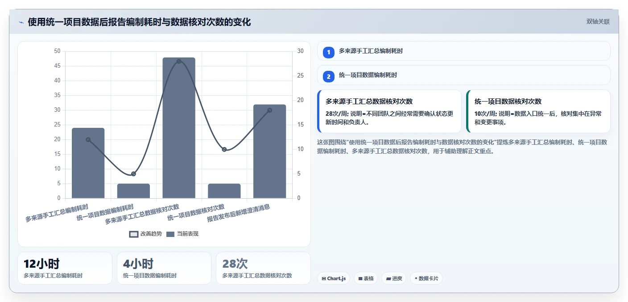Click the chart title heading text

click(139, 22)
